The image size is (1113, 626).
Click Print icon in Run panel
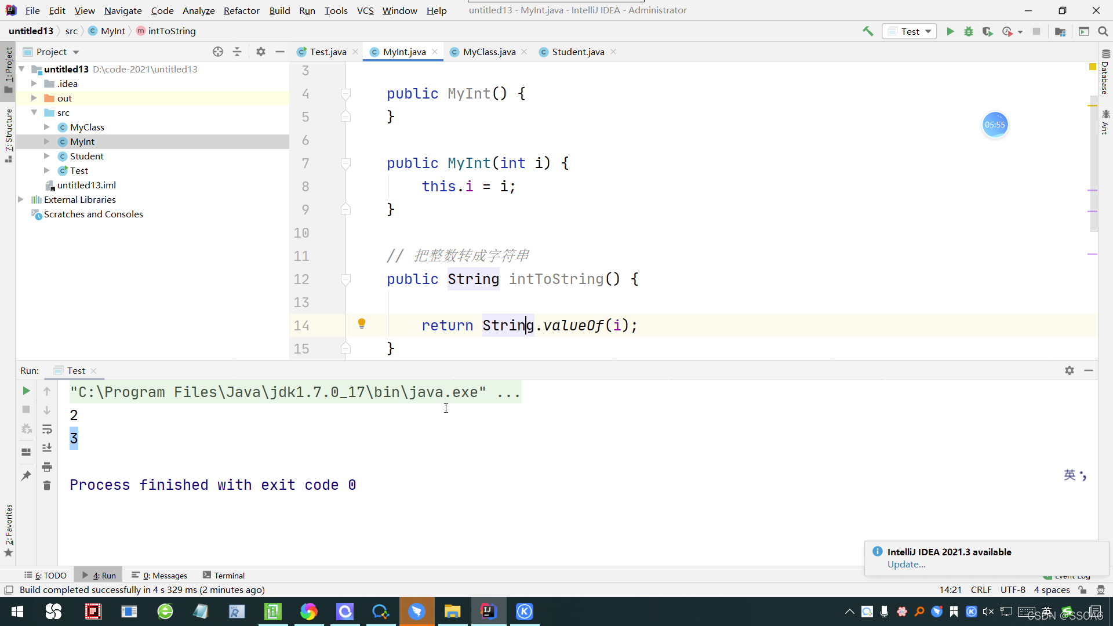tap(47, 467)
